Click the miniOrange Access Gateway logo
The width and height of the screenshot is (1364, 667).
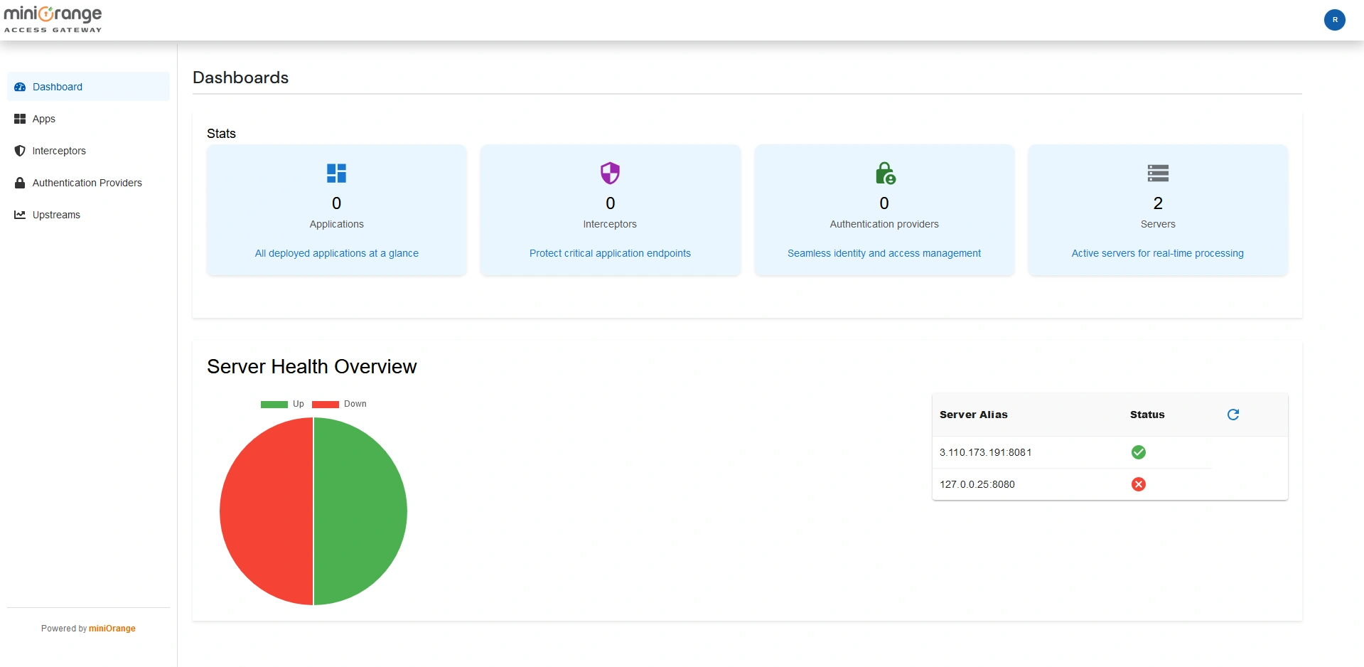53,19
